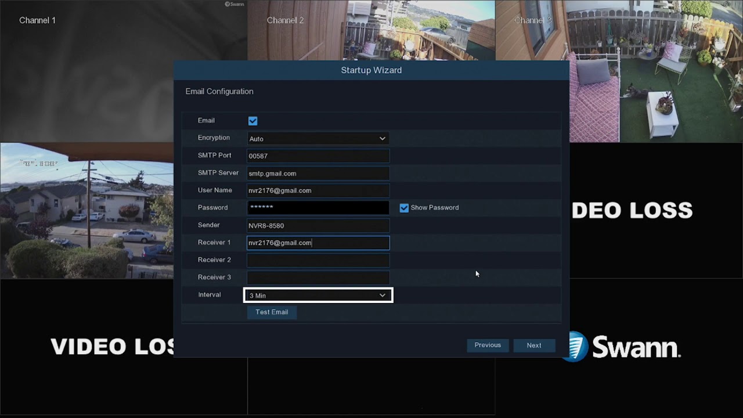Click the SMTP Port label
This screenshot has height=418, width=743.
(x=214, y=156)
